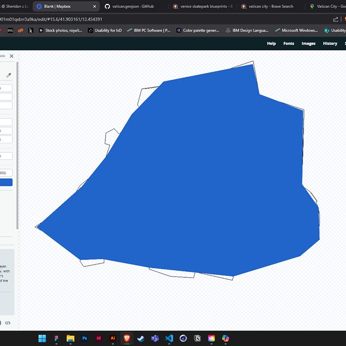
Task: Open the Images menu
Action: pyautogui.click(x=308, y=43)
